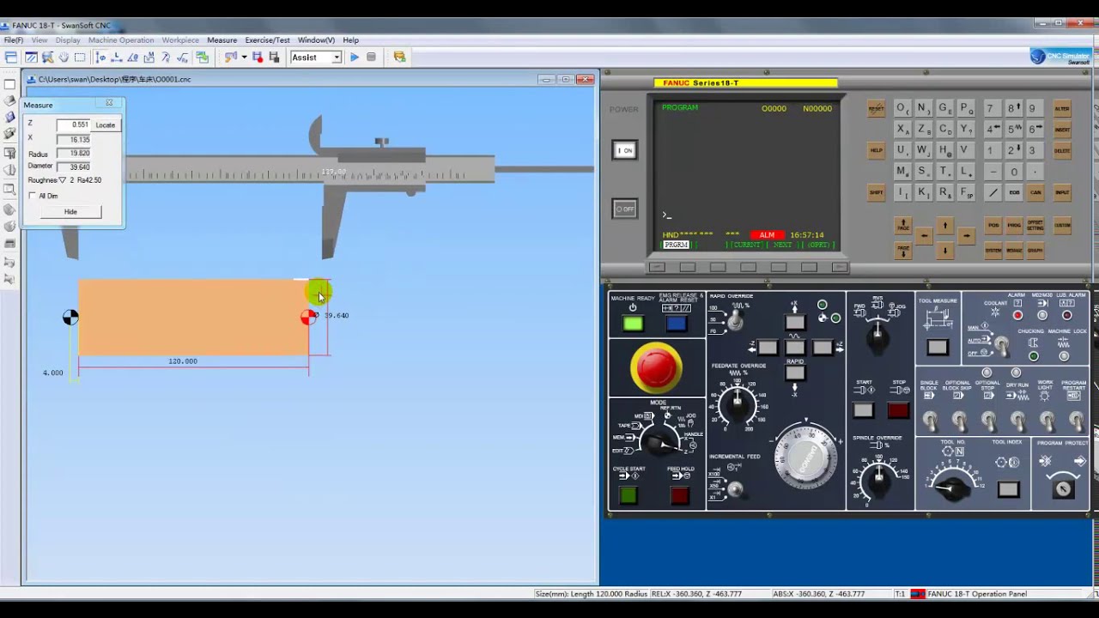Viewport: 1099px width, 618px height.
Task: Click the X address key
Action: (902, 130)
